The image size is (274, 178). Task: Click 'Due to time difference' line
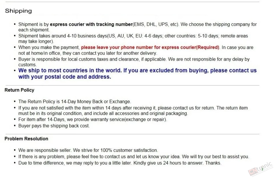(120, 163)
